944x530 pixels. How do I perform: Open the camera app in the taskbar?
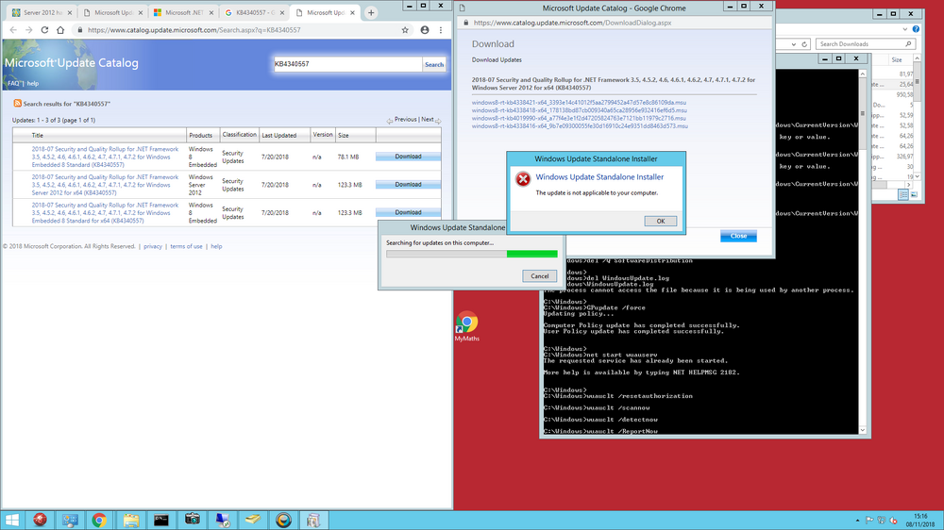(192, 520)
